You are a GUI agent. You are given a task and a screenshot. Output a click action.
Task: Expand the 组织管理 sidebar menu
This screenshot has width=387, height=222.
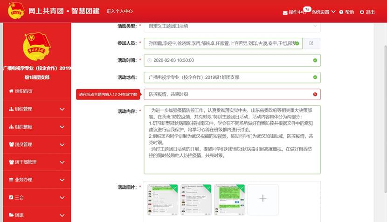(x=37, y=109)
